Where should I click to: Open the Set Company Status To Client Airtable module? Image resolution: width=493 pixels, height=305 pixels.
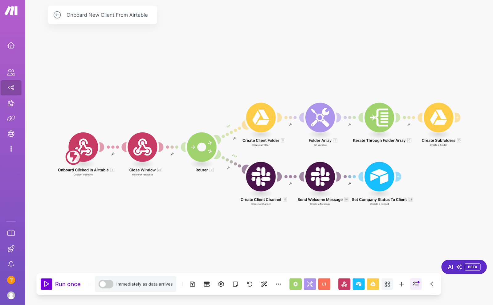379,177
